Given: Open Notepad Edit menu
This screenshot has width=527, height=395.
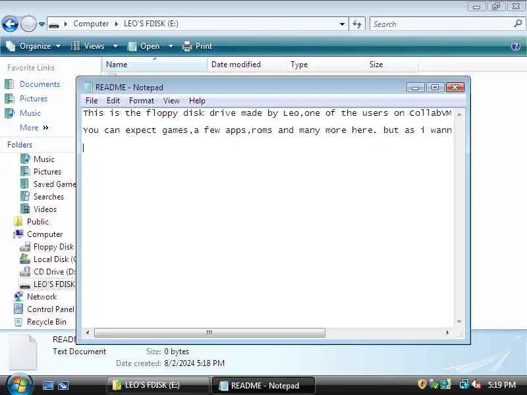Looking at the screenshot, I should (x=113, y=101).
